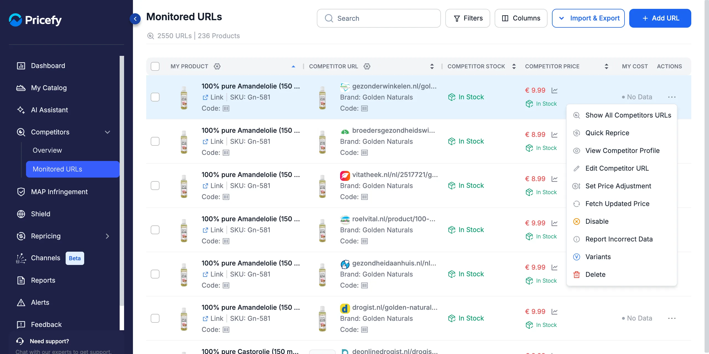This screenshot has height=354, width=709.
Task: Click the Add URL button
Action: 660,18
